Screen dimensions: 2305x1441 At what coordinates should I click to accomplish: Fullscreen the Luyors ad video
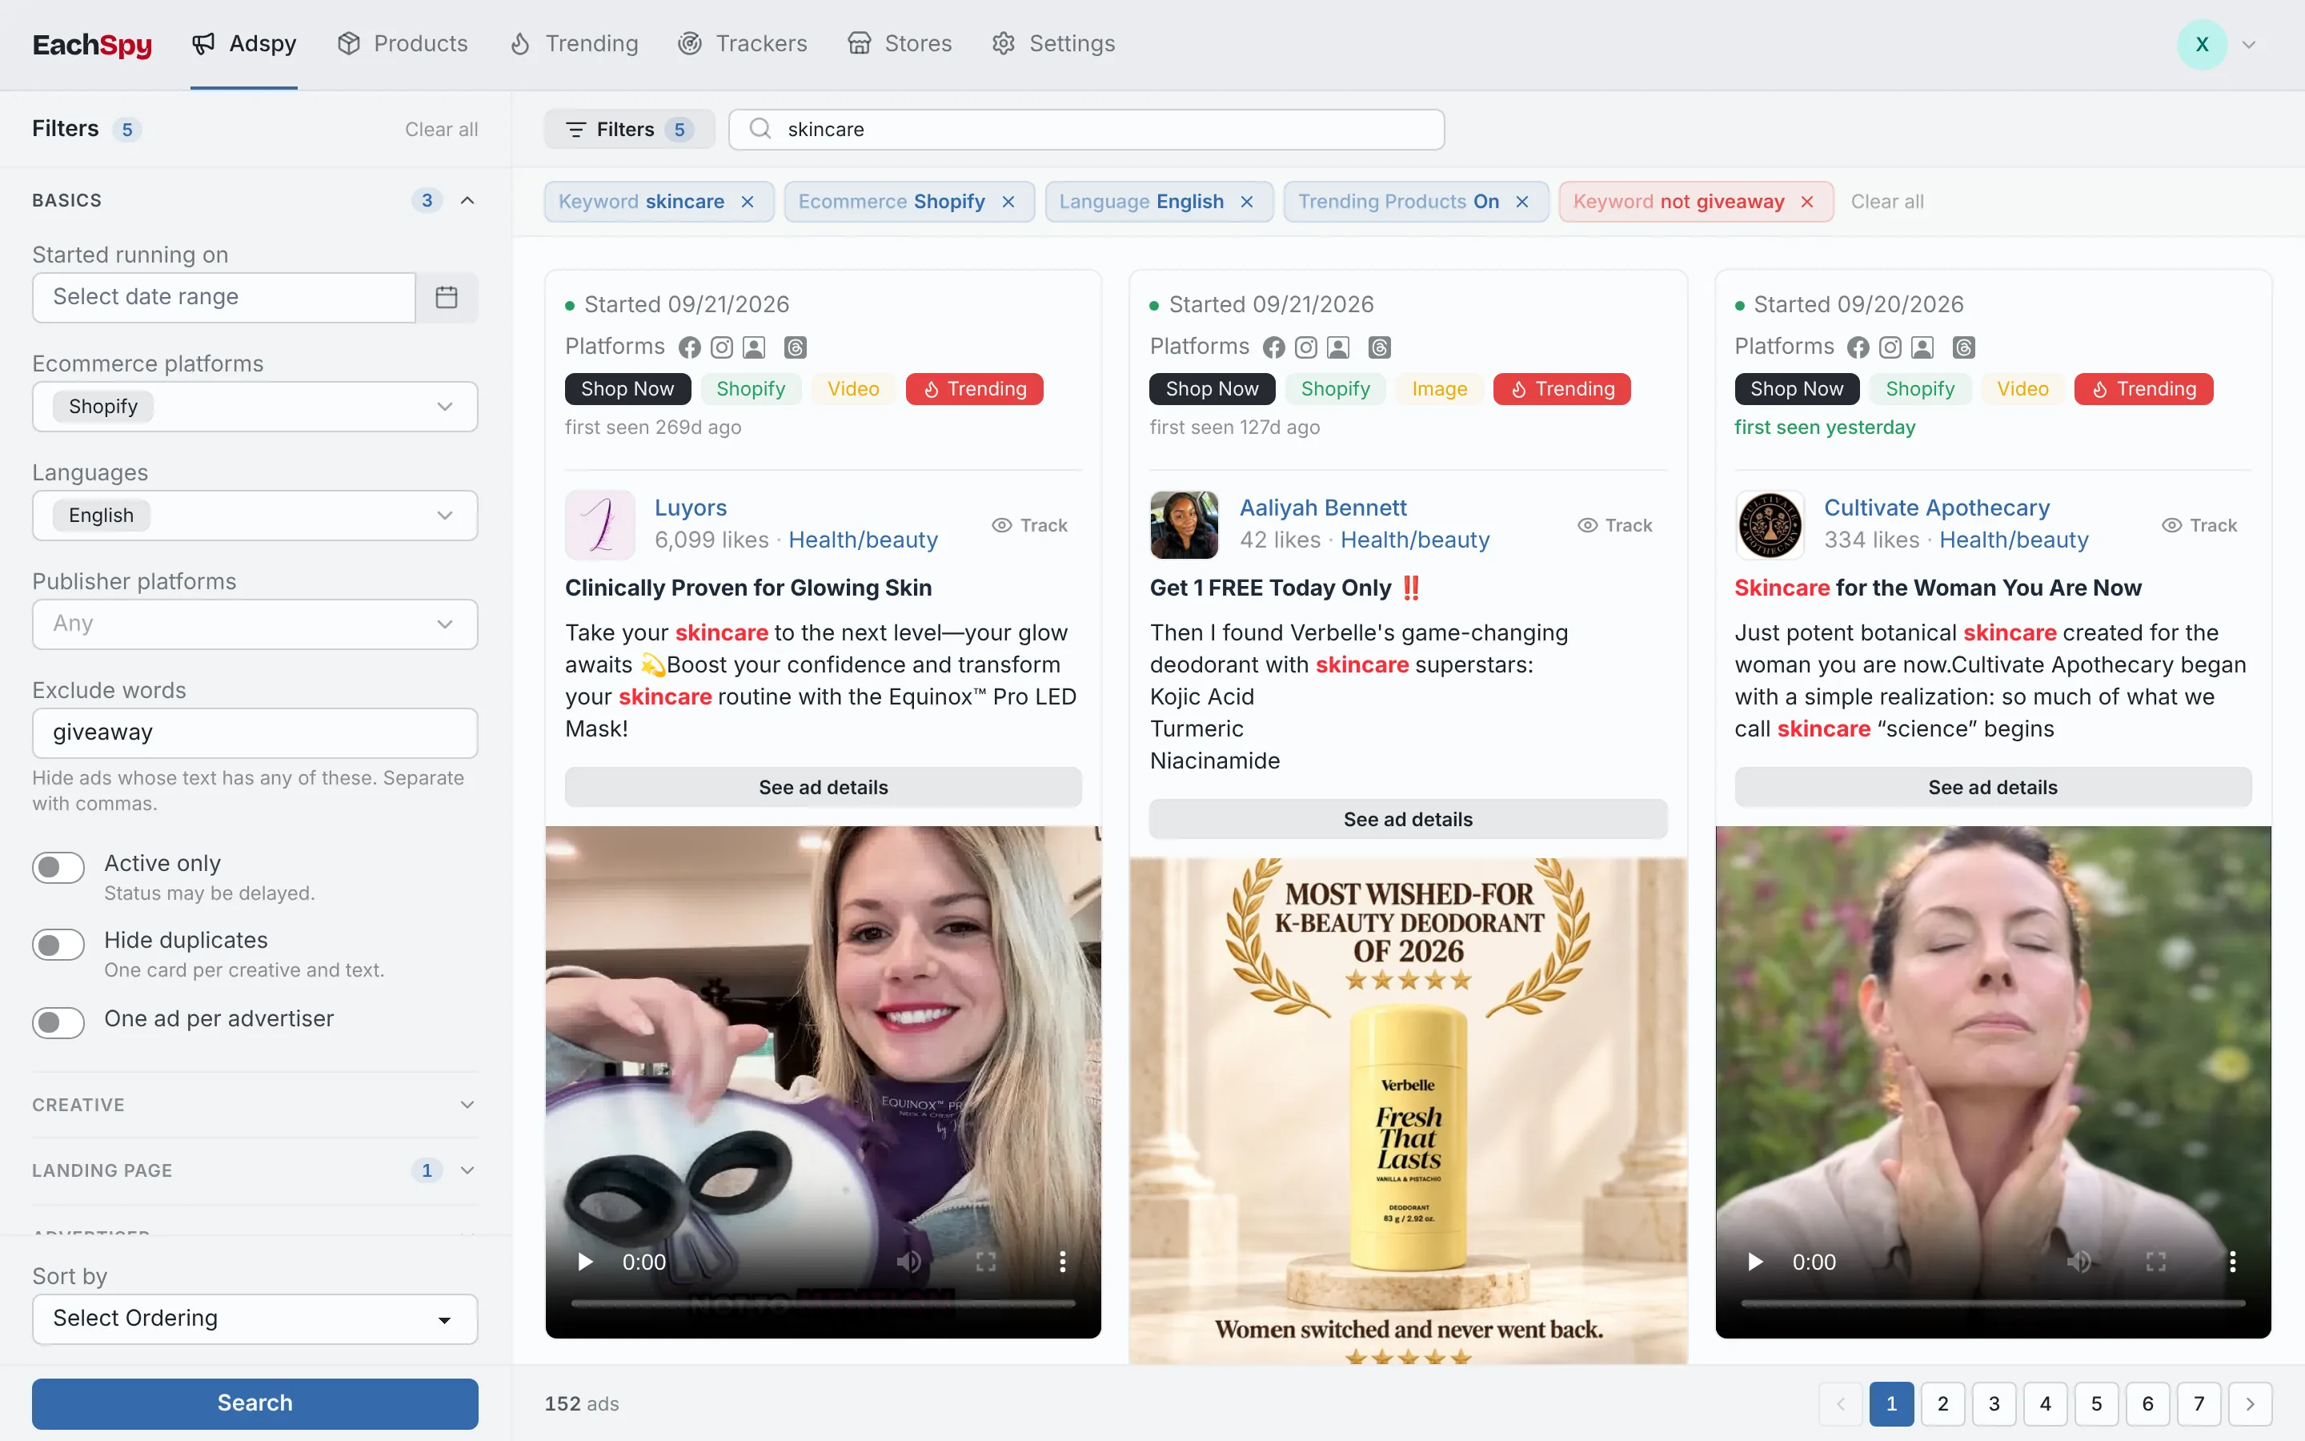pyautogui.click(x=986, y=1262)
